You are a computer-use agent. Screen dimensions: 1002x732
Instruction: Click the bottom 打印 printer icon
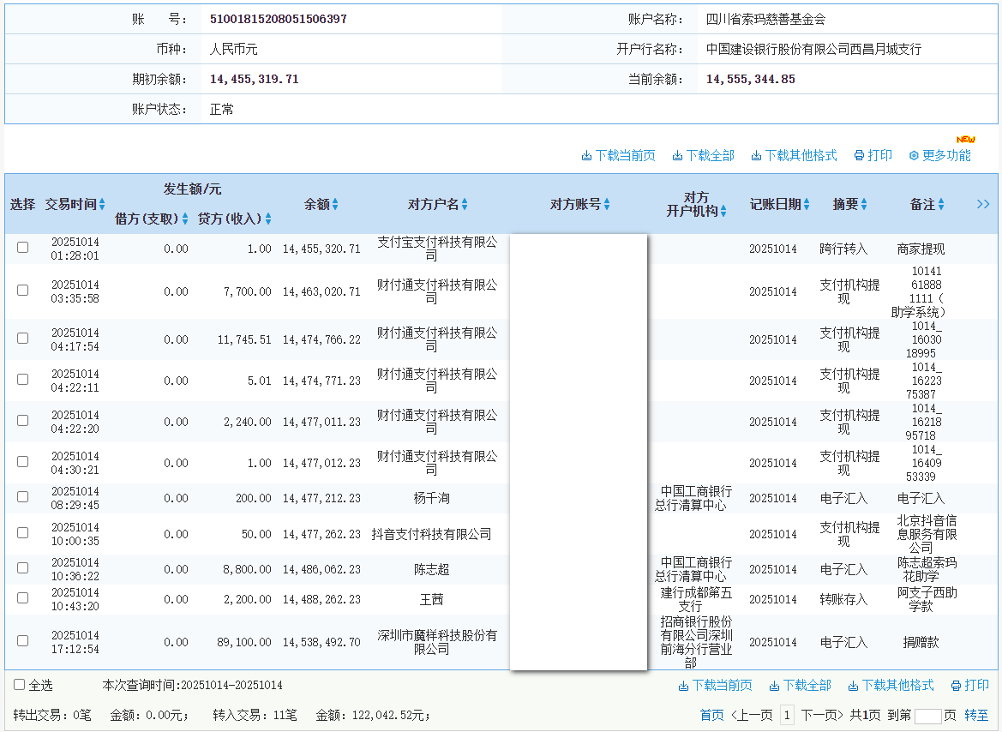tap(956, 686)
